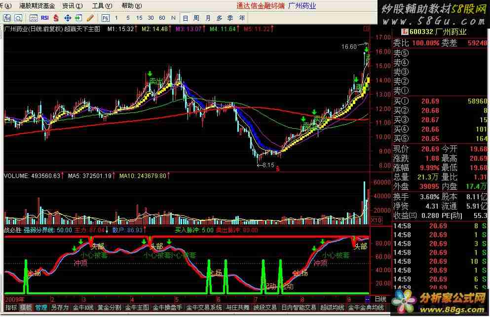Open the Fs time-sharing chart icon
Screen dimensions: 490x317
(106, 18)
